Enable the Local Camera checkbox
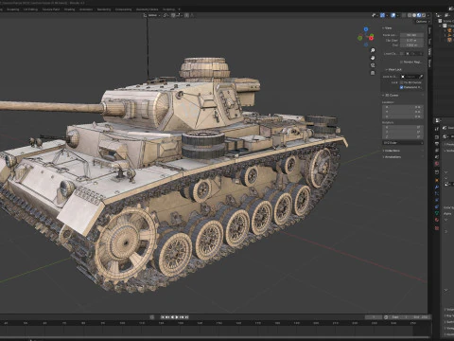The image size is (454, 341). 402,54
